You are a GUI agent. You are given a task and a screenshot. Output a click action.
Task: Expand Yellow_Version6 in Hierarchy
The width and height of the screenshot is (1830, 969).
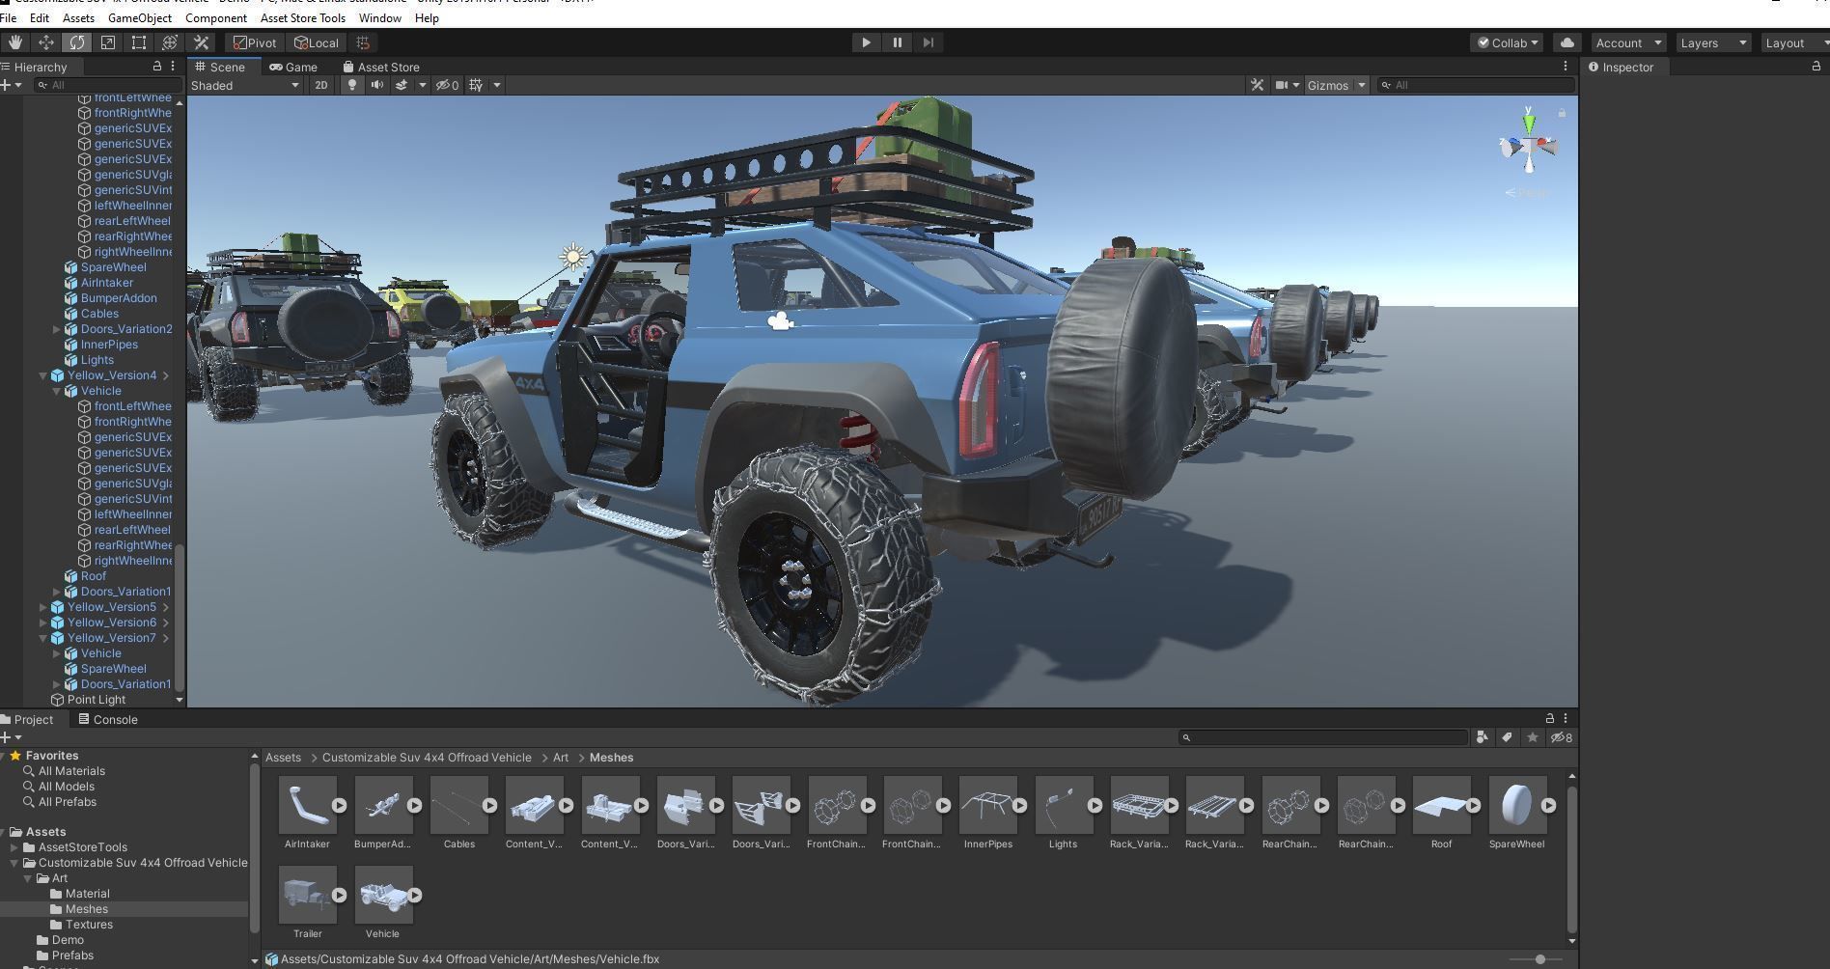point(42,623)
